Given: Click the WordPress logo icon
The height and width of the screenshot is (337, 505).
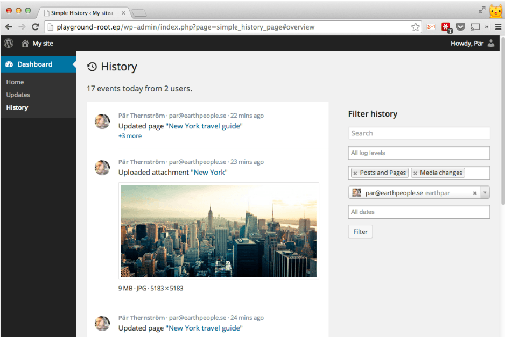Looking at the screenshot, I should pos(8,44).
